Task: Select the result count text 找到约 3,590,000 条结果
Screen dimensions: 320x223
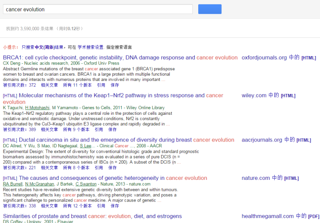Action: tap(30, 28)
